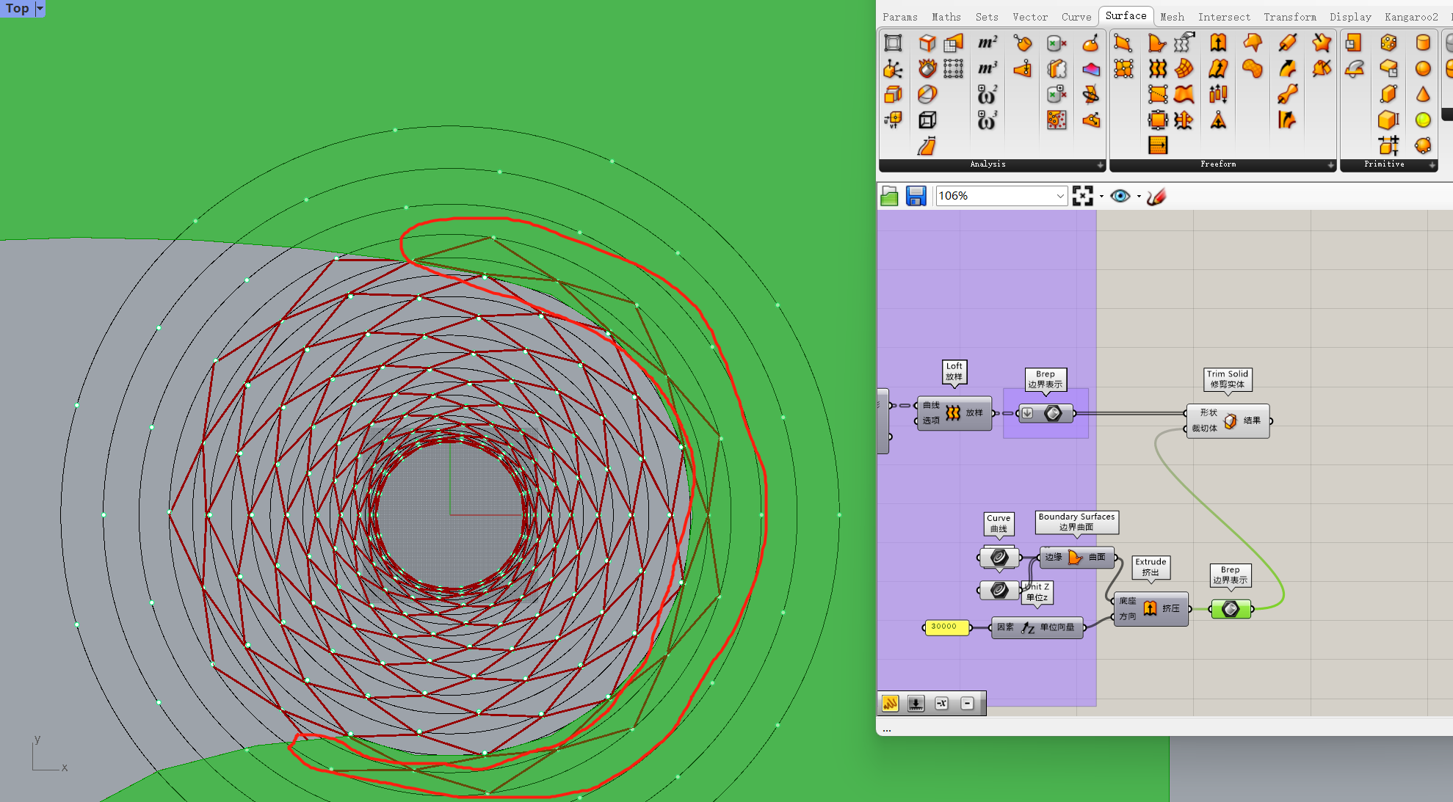Zoom extents on the canvas

click(x=1082, y=196)
